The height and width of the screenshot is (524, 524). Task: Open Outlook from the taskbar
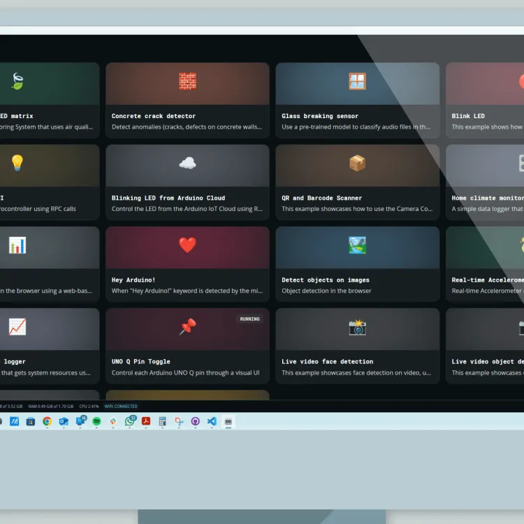[x=64, y=421]
